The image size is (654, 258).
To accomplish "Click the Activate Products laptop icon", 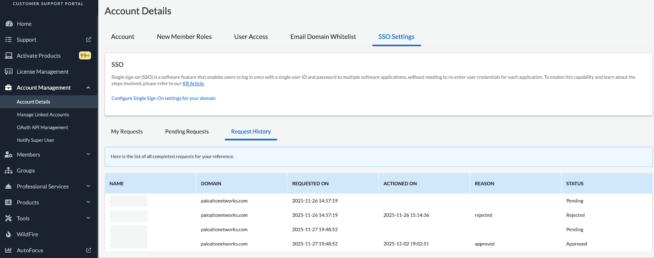I will coord(9,56).
